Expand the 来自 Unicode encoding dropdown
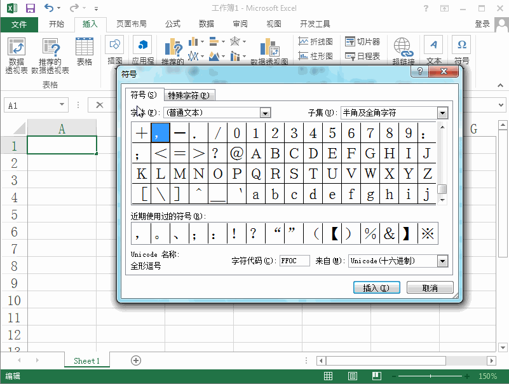 pos(443,261)
